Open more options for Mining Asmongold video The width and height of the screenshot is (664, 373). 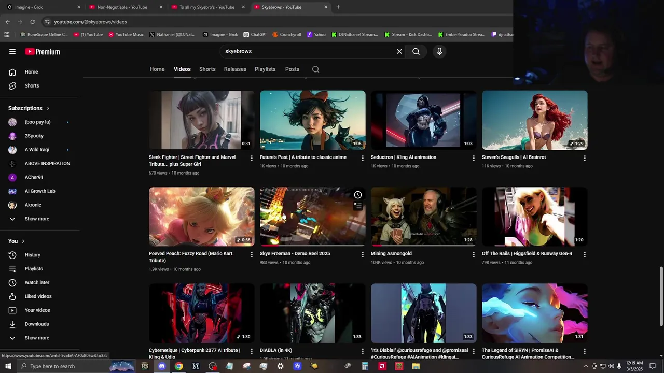(x=474, y=254)
